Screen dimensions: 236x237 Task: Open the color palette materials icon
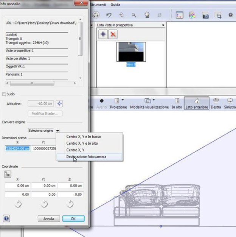[192, 15]
